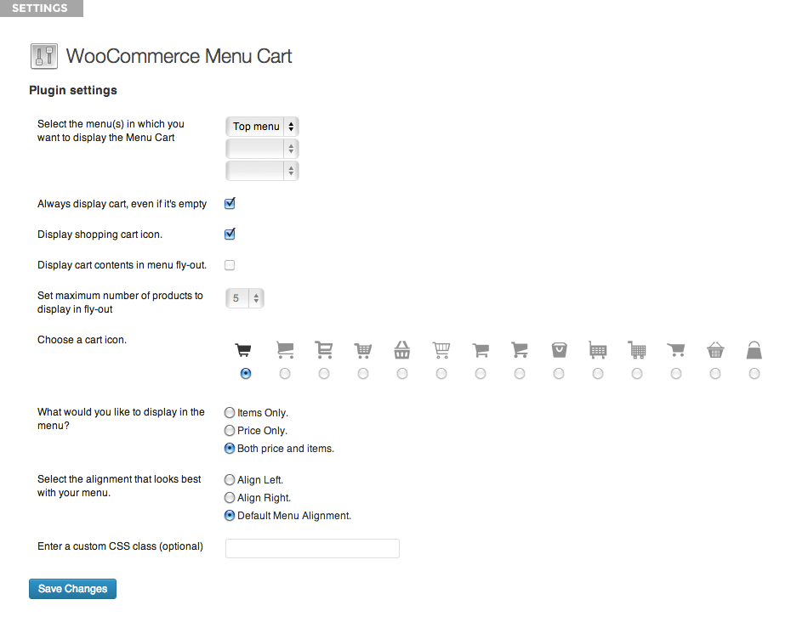Click the WooCommerce Menu Cart plugin icon
The height and width of the screenshot is (639, 808).
pyautogui.click(x=43, y=56)
